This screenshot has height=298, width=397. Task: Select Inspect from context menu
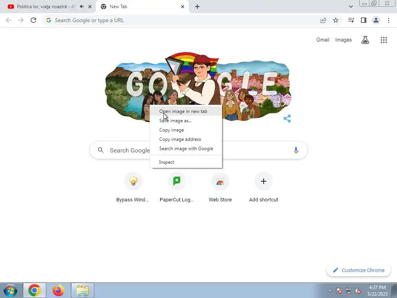click(x=186, y=162)
